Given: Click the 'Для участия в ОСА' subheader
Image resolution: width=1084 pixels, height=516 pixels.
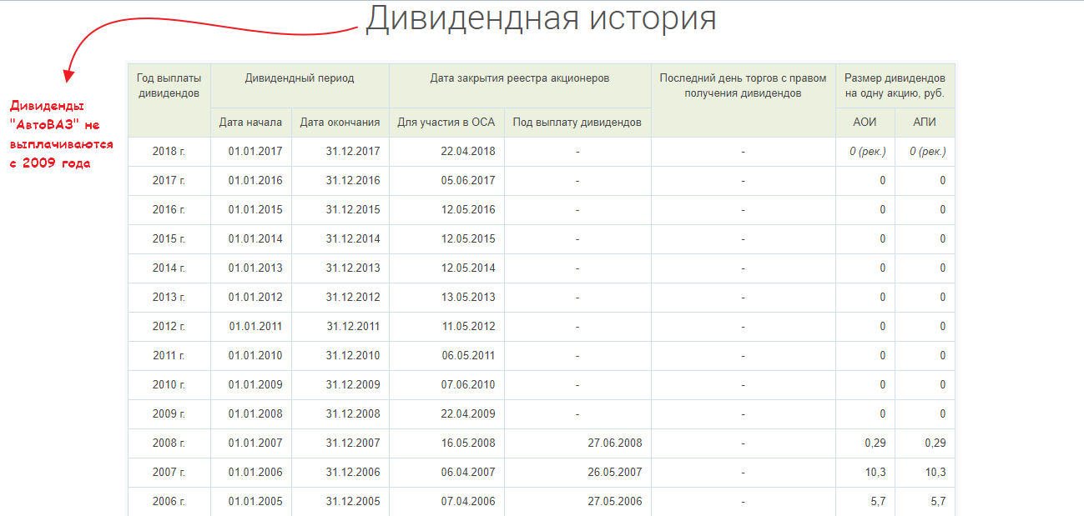Looking at the screenshot, I should coord(446,123).
